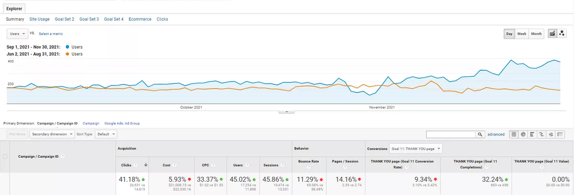Click the Jun 2, 2021 - Aug 31, 2021 label
Image resolution: width=574 pixels, height=195 pixels.
[x=33, y=54]
